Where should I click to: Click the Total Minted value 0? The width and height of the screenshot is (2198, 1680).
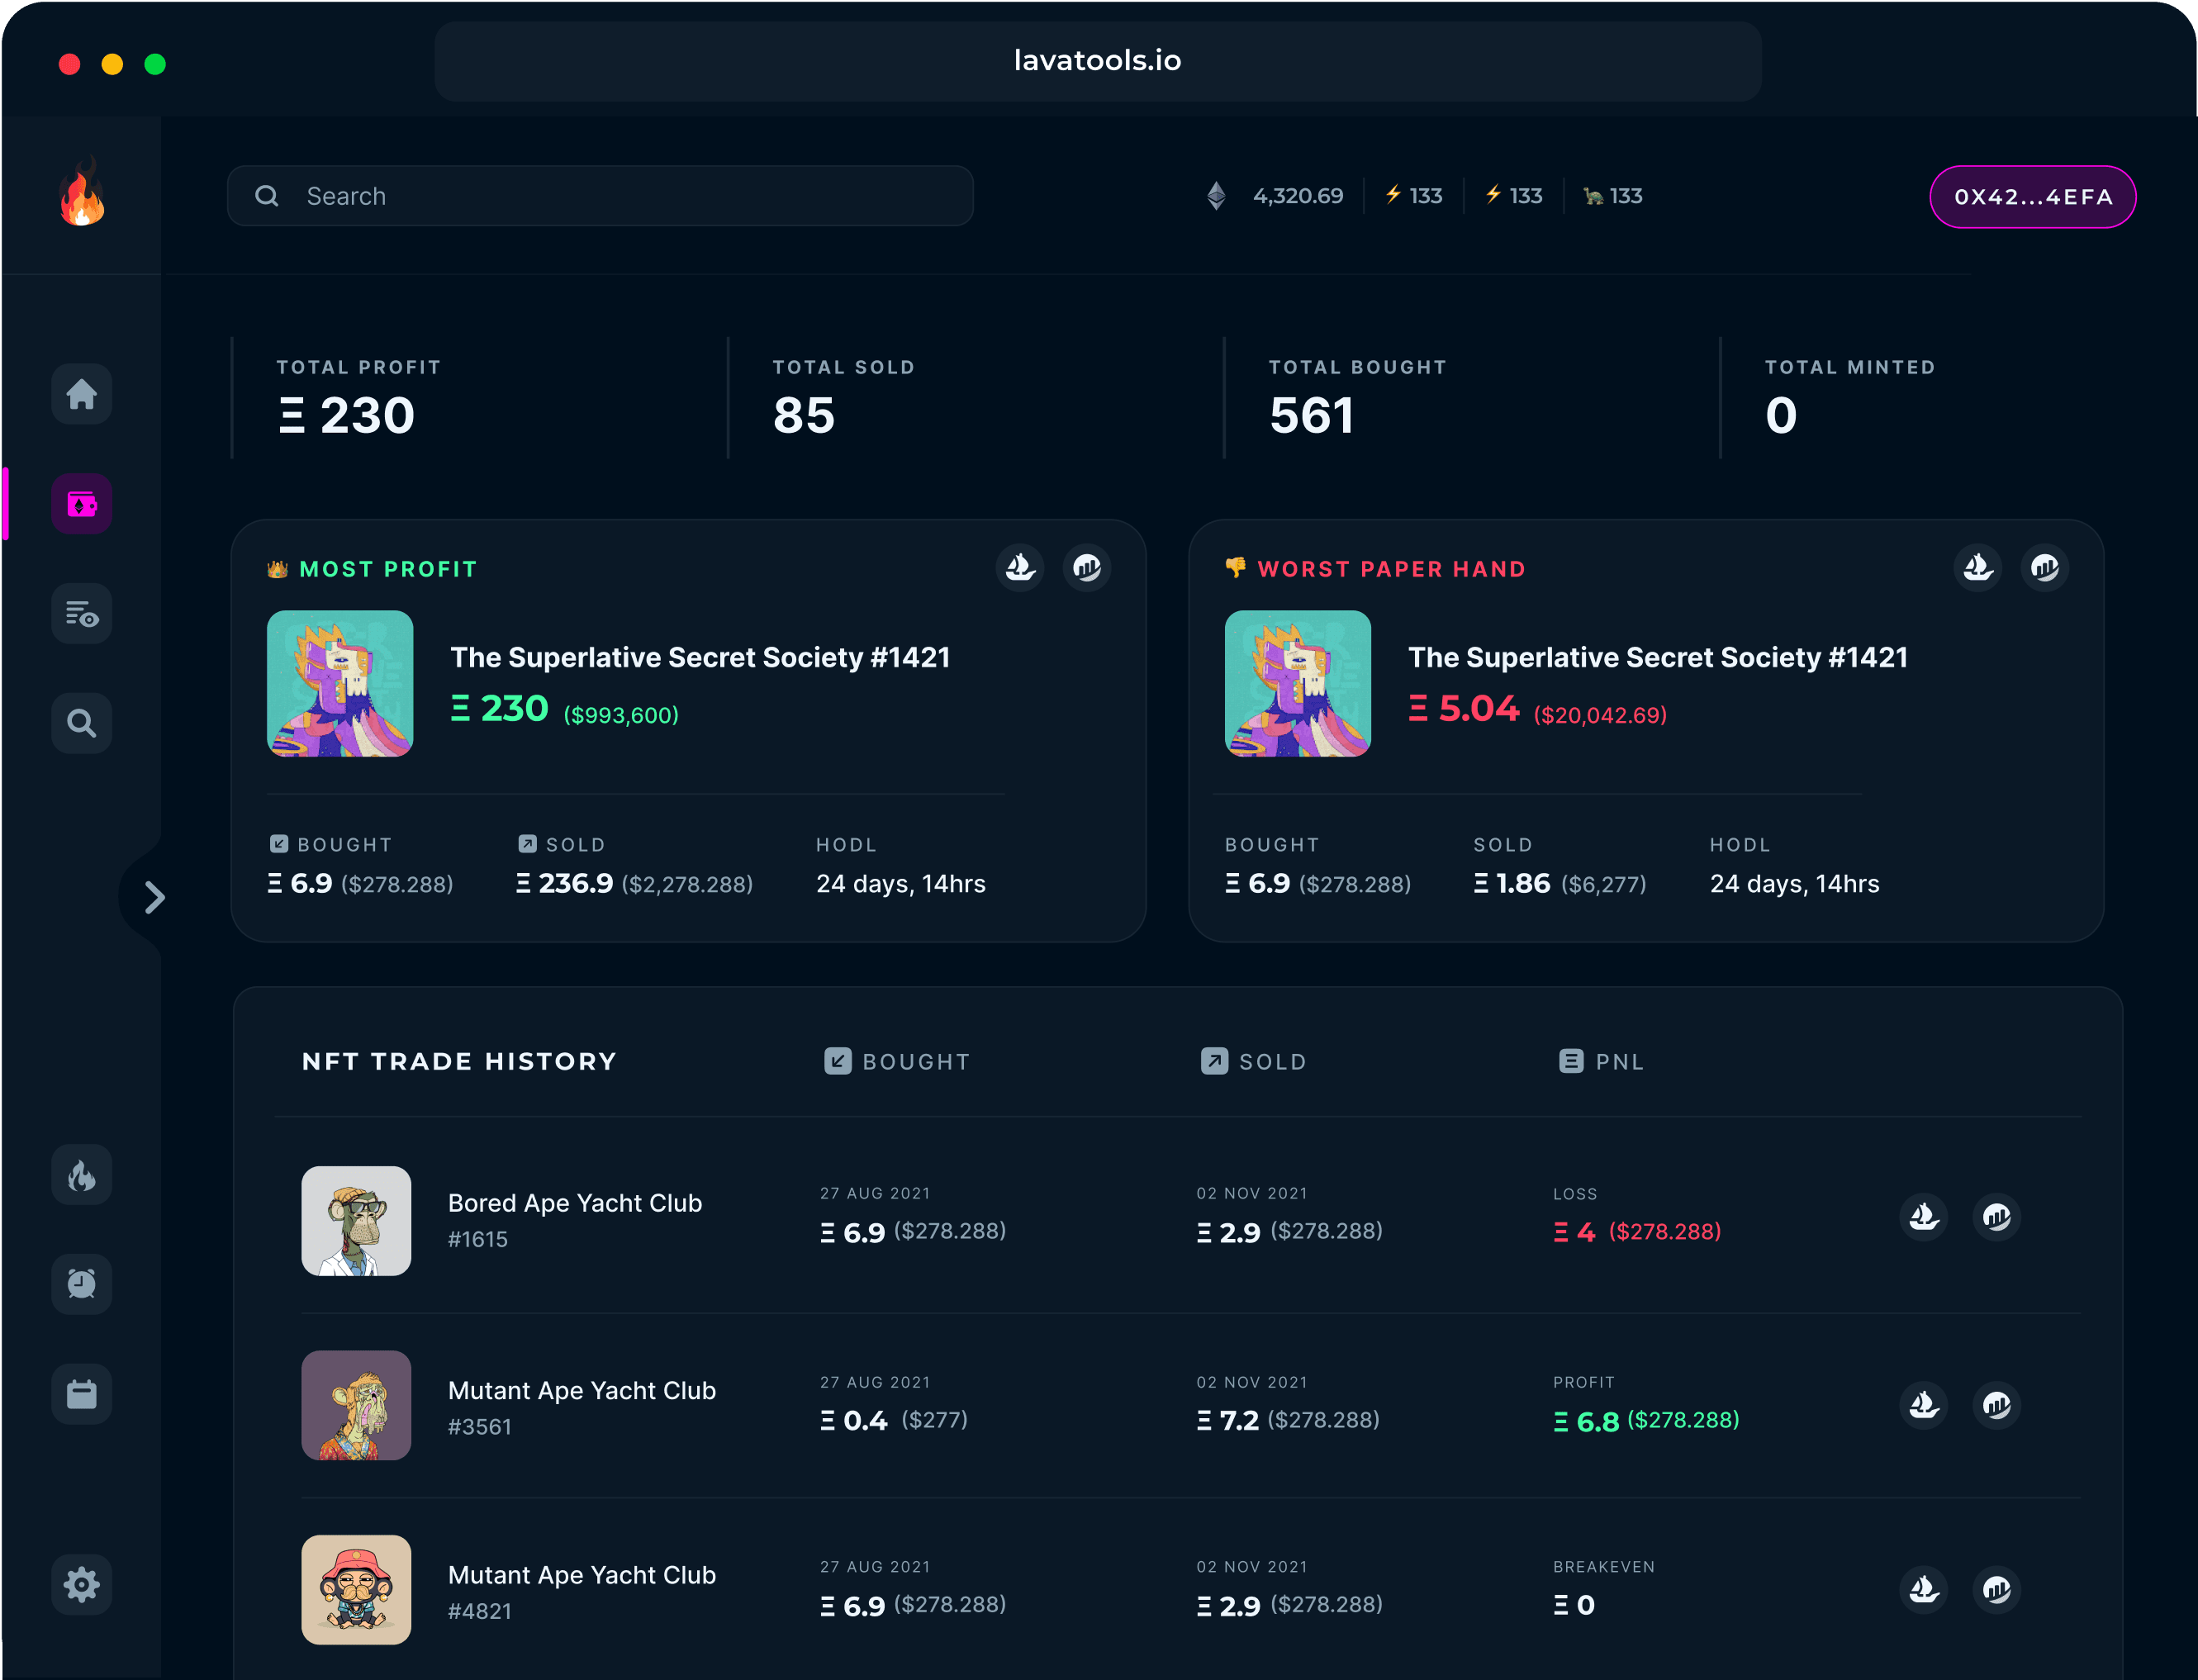1781,415
